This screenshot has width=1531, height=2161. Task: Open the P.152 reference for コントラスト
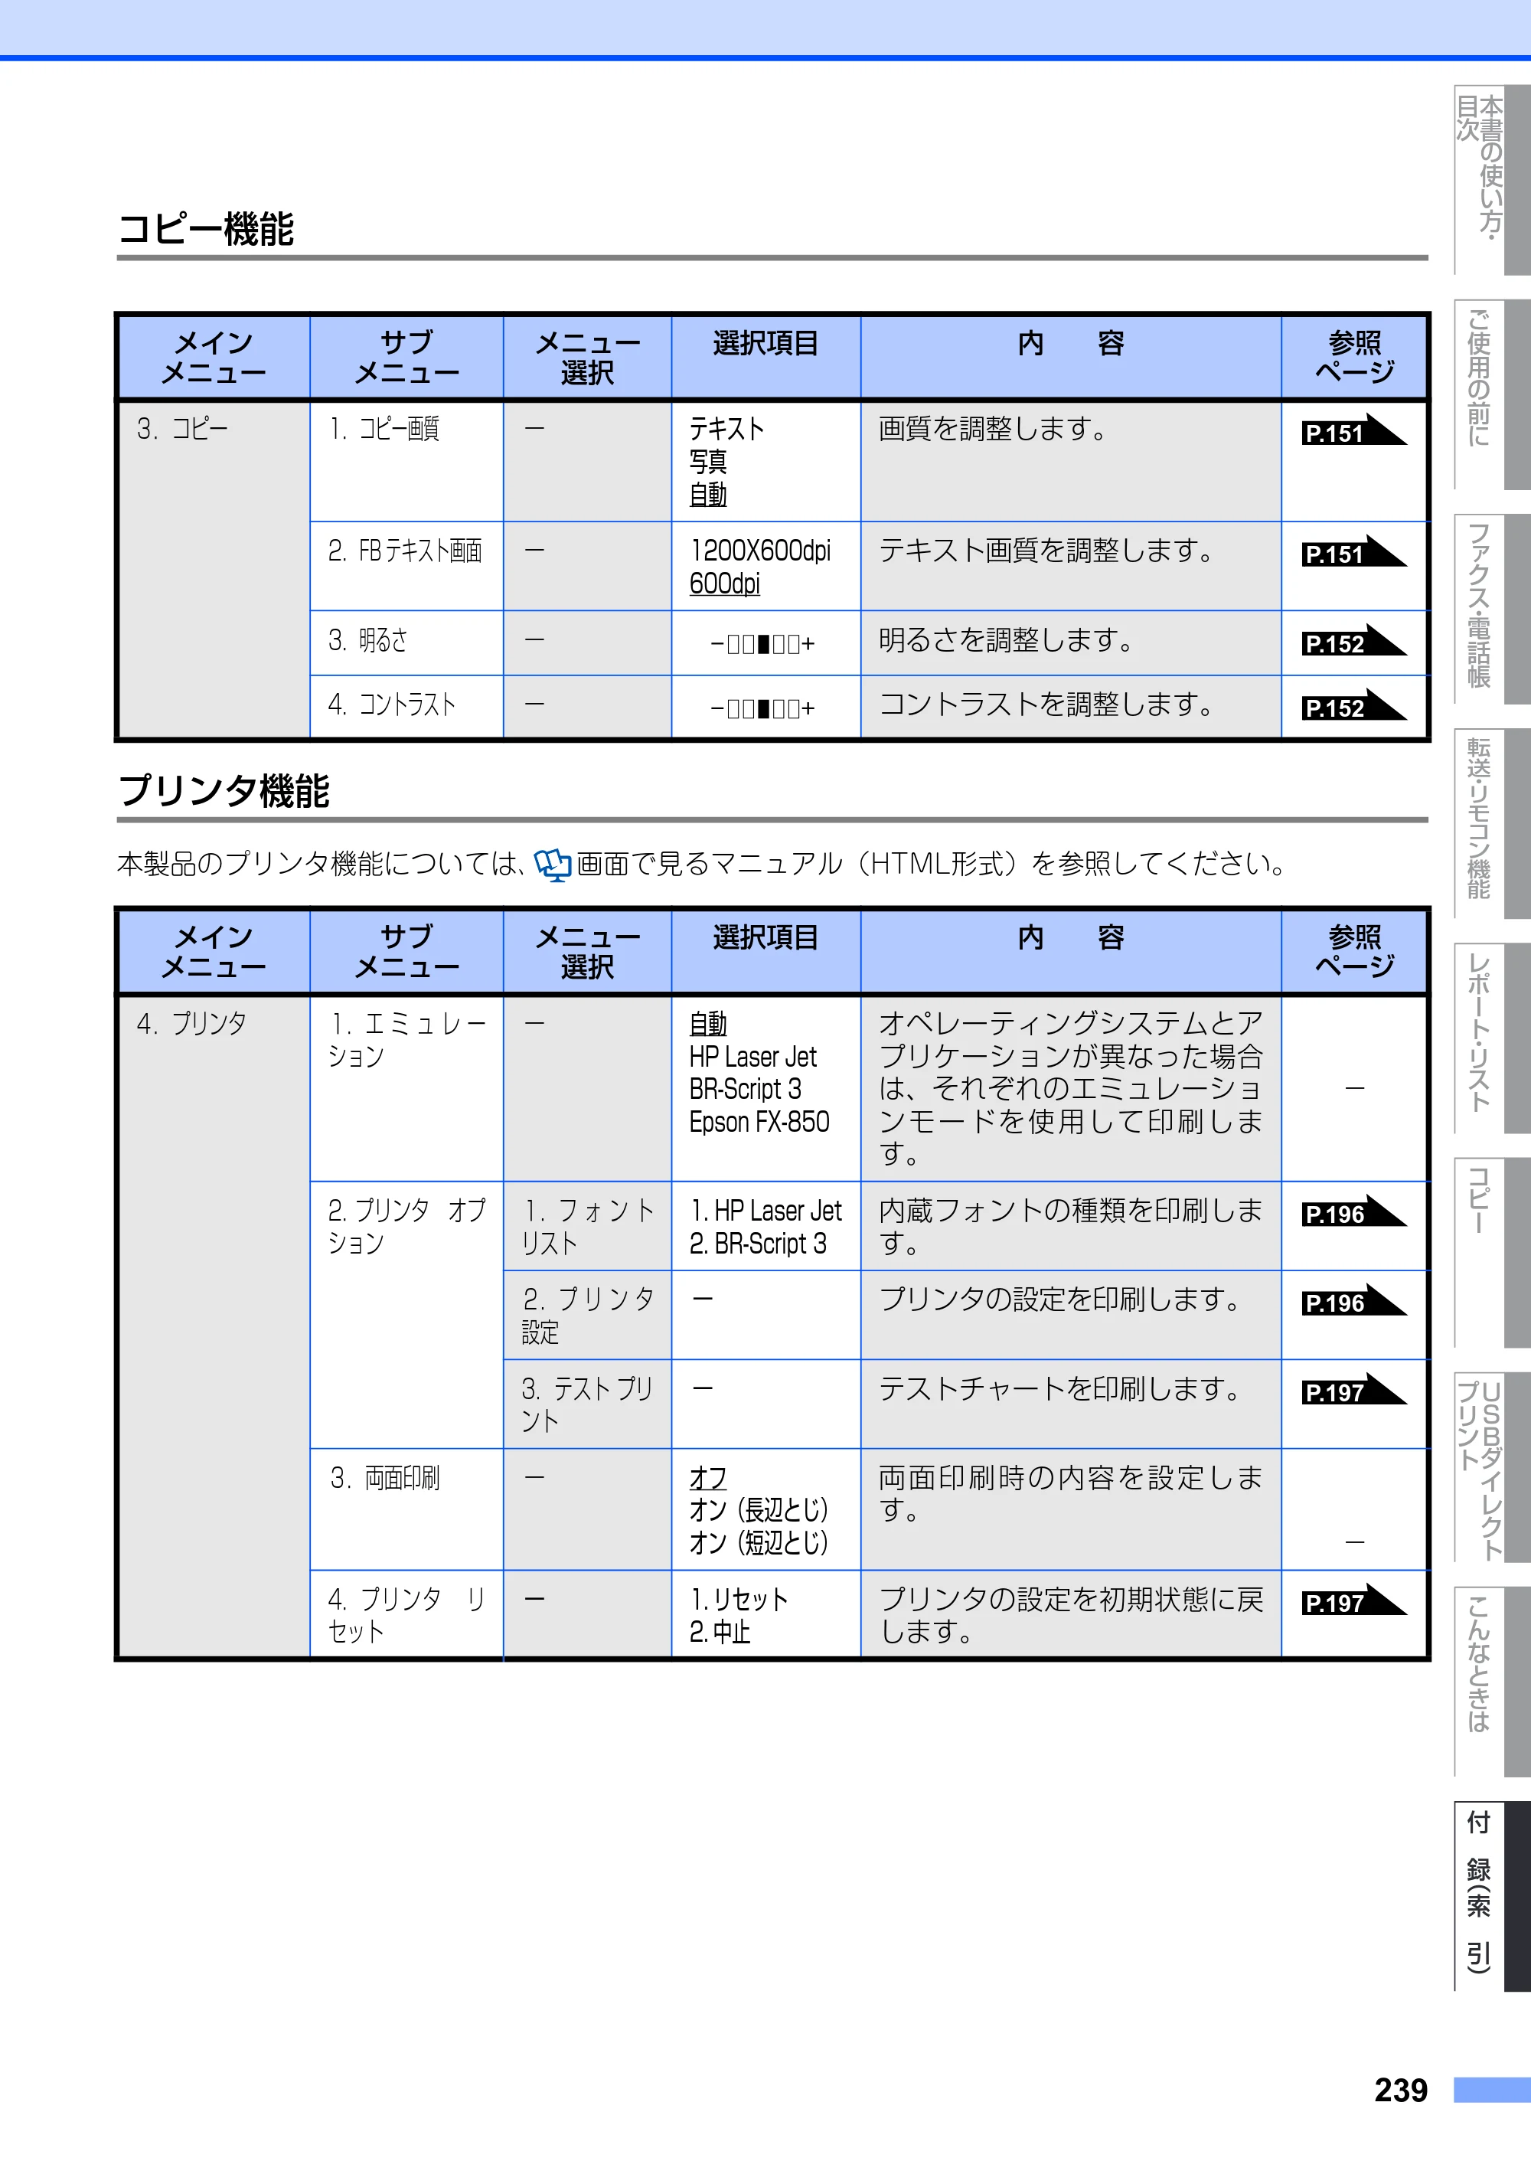[x=1353, y=705]
